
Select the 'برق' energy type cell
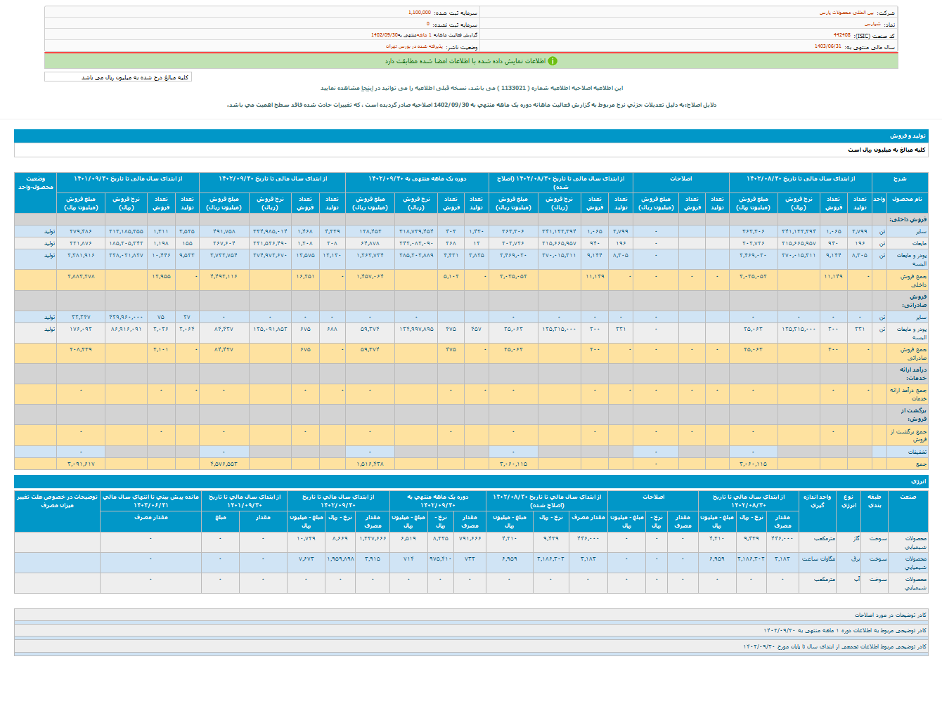pos(856,559)
